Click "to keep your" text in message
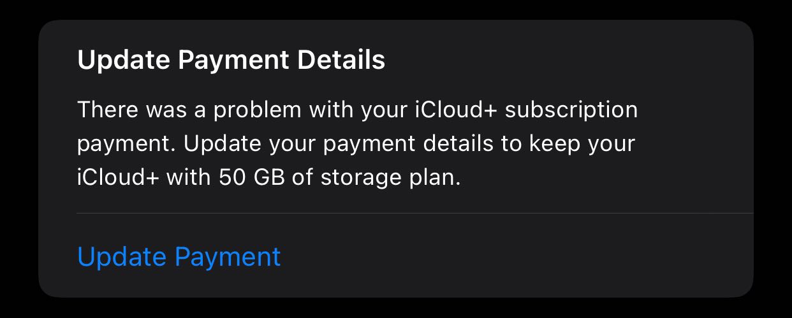Viewport: 792px width, 318px height. click(x=567, y=143)
